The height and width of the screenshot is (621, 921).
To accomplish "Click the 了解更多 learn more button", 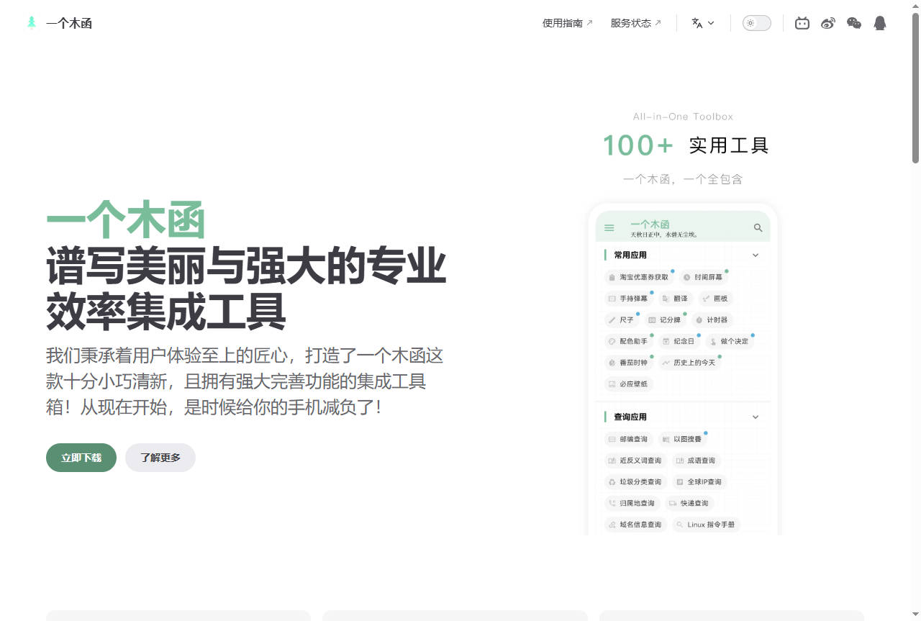I will (x=160, y=458).
